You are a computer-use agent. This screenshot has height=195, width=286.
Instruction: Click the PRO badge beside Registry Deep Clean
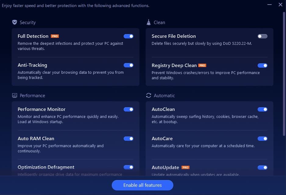click(x=202, y=65)
